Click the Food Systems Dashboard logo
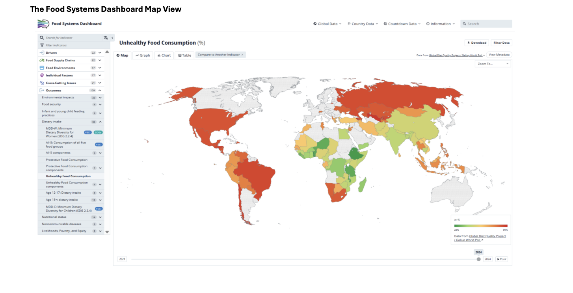 pos(43,24)
